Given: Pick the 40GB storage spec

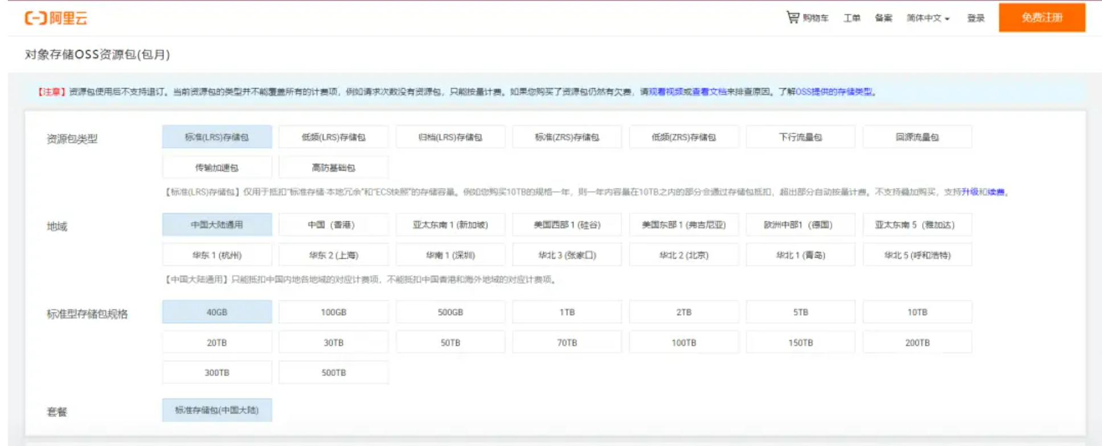Looking at the screenshot, I should click(217, 312).
